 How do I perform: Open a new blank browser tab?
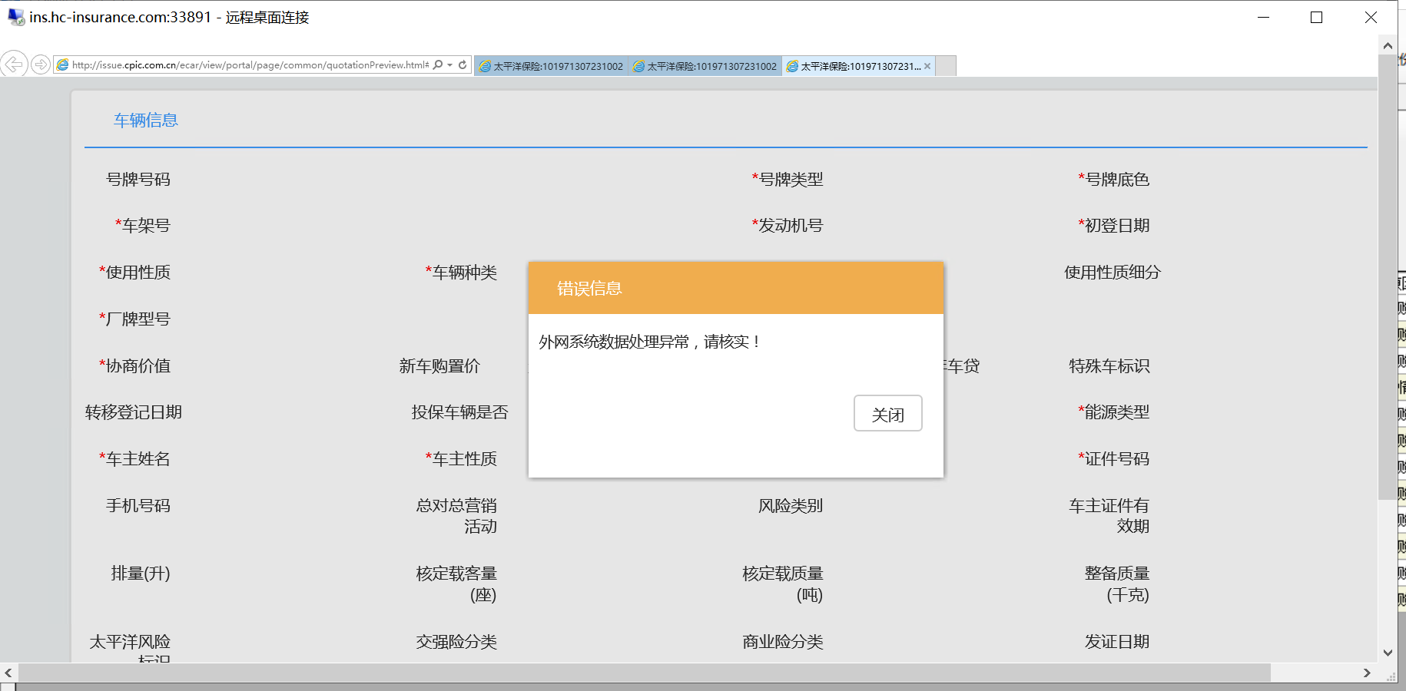[947, 66]
